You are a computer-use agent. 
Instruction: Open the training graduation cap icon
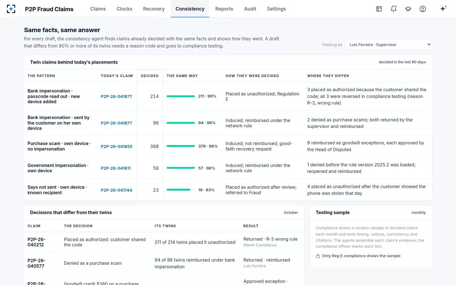click(408, 9)
